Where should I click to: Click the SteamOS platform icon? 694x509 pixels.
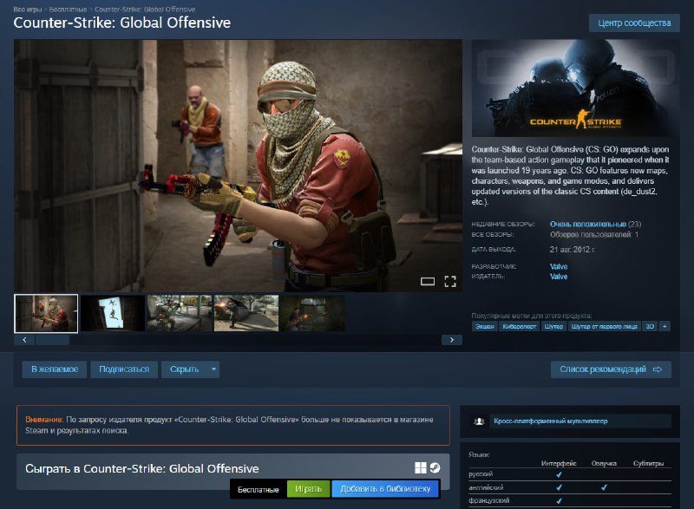435,468
